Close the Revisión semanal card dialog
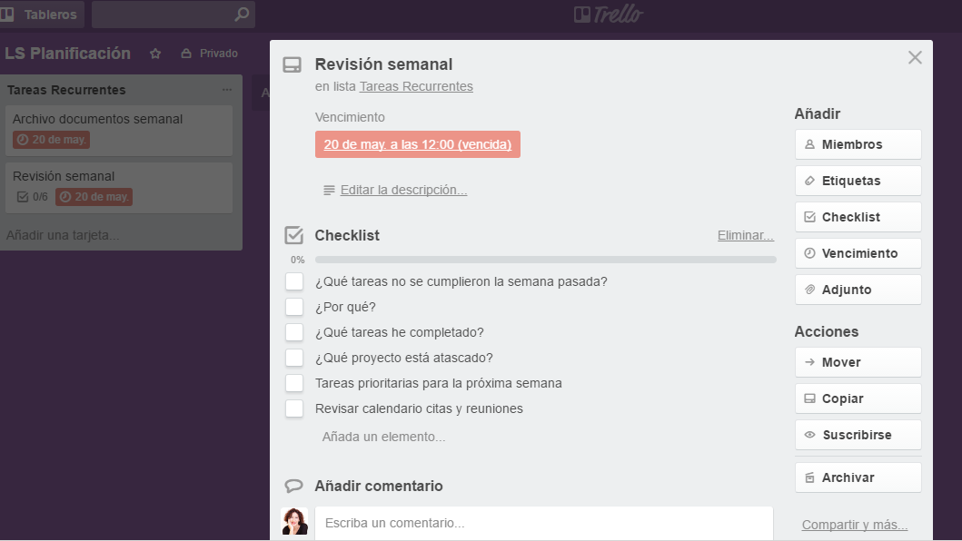962x541 pixels. 915,57
